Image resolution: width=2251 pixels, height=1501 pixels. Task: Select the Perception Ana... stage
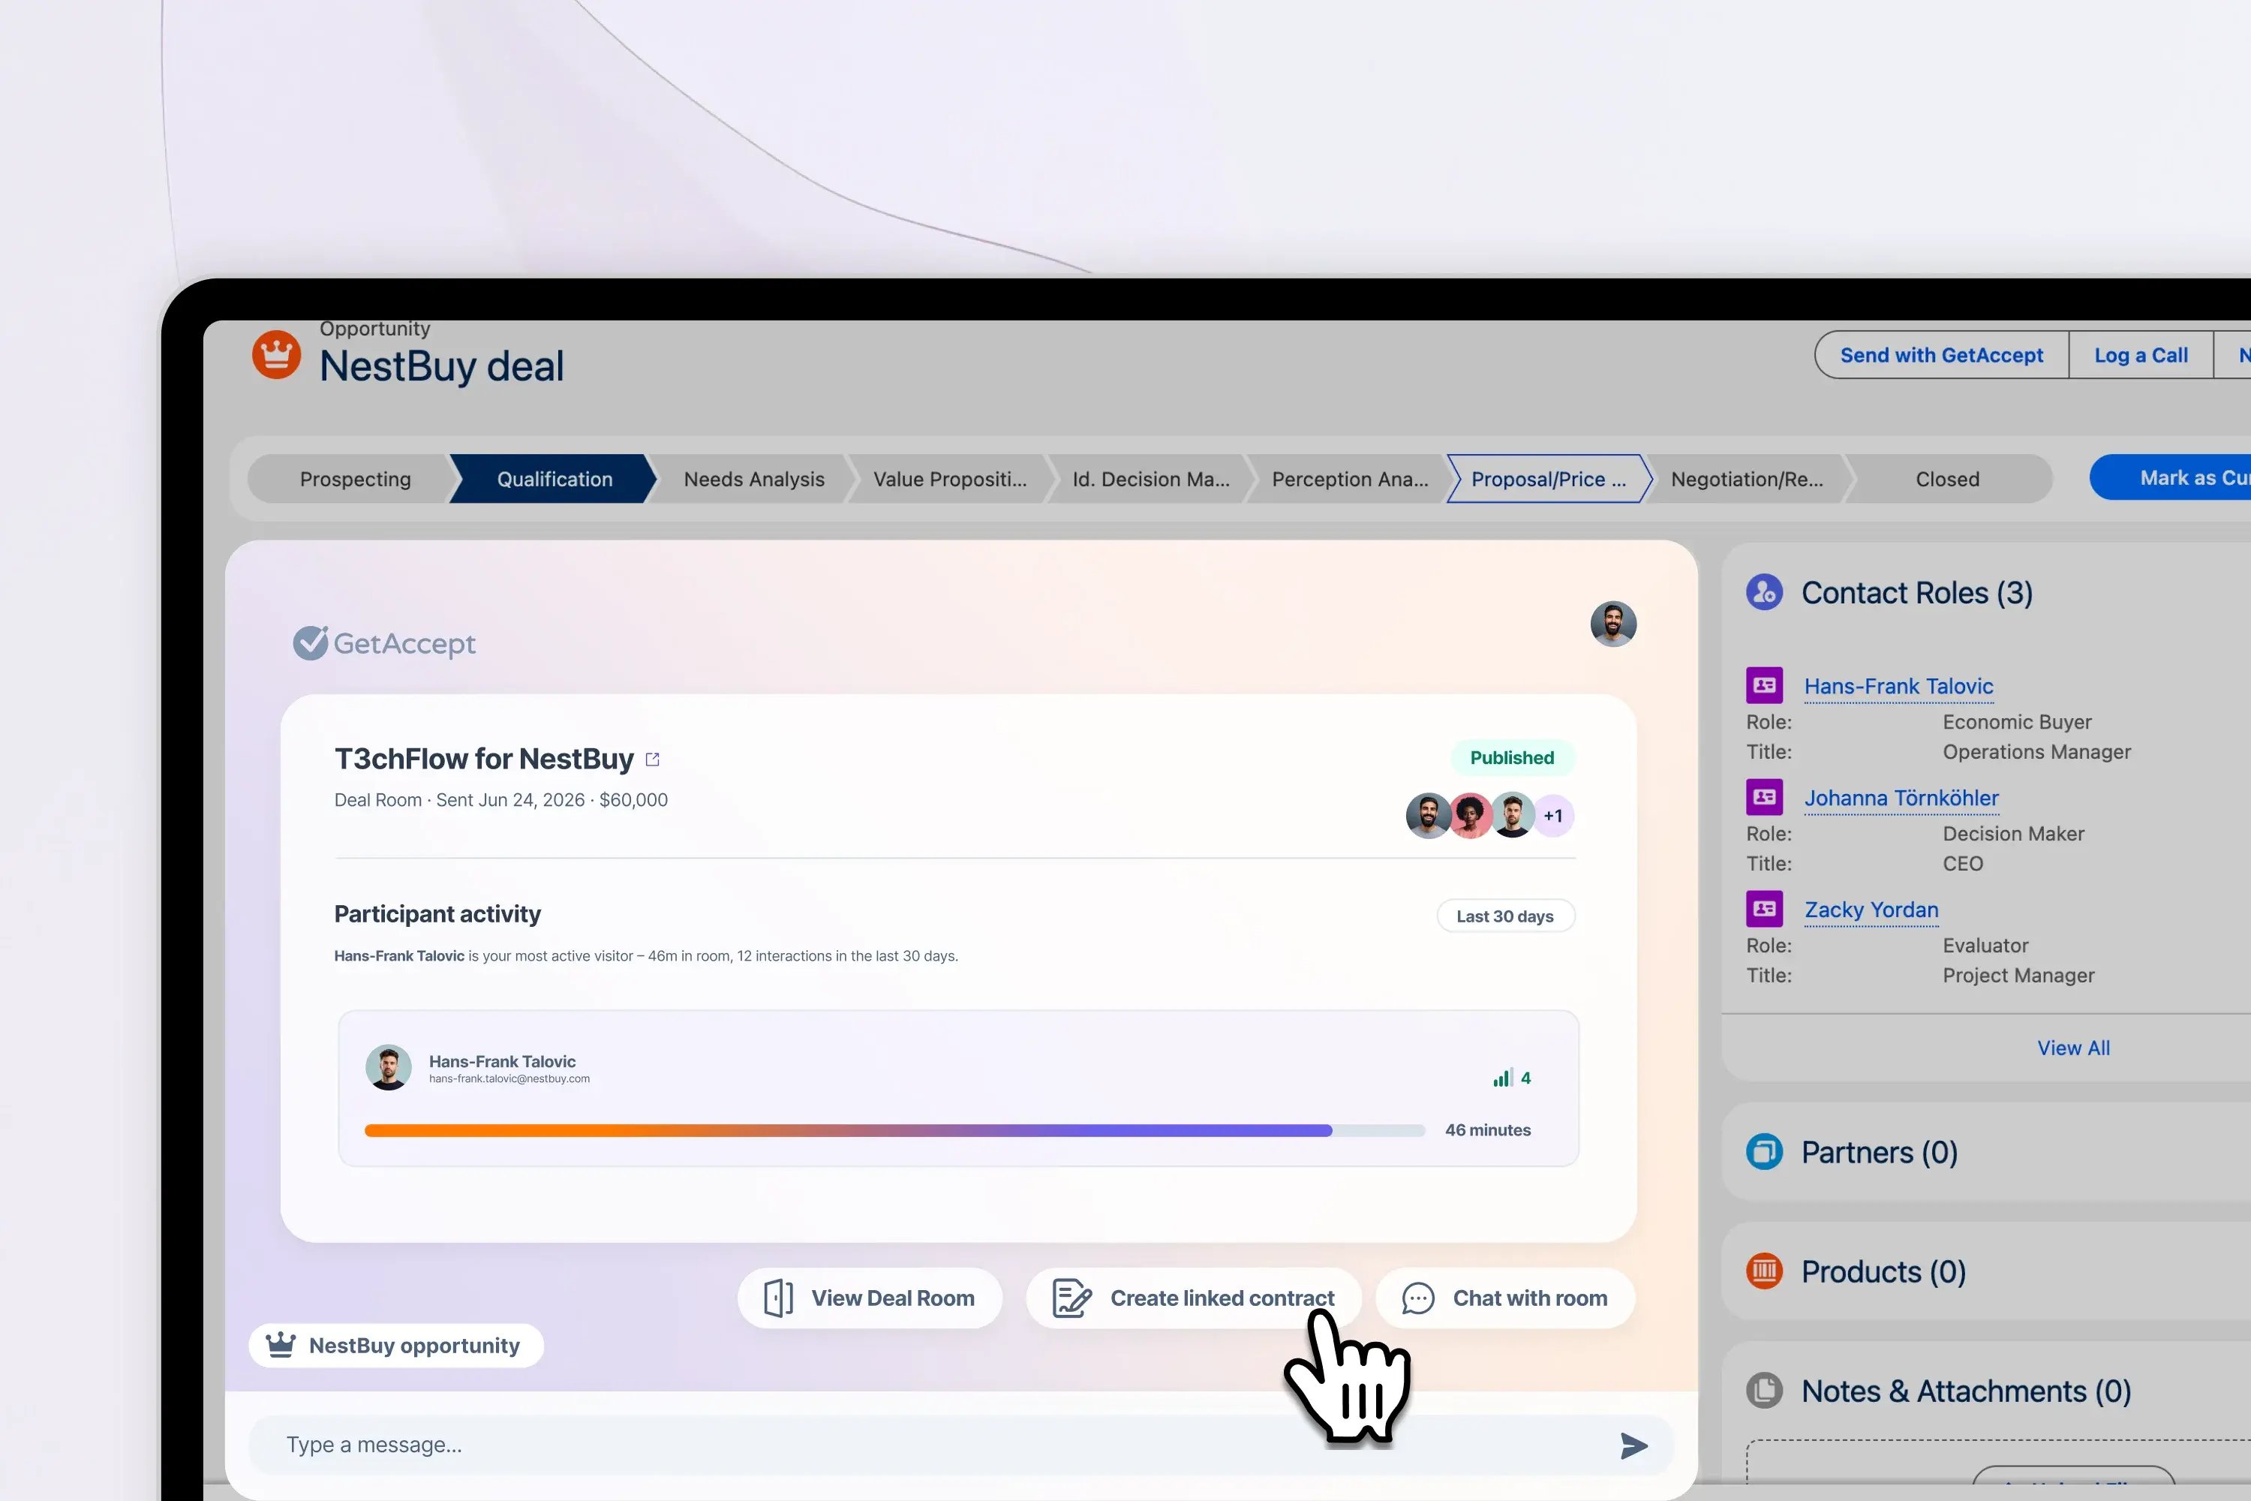click(1349, 479)
